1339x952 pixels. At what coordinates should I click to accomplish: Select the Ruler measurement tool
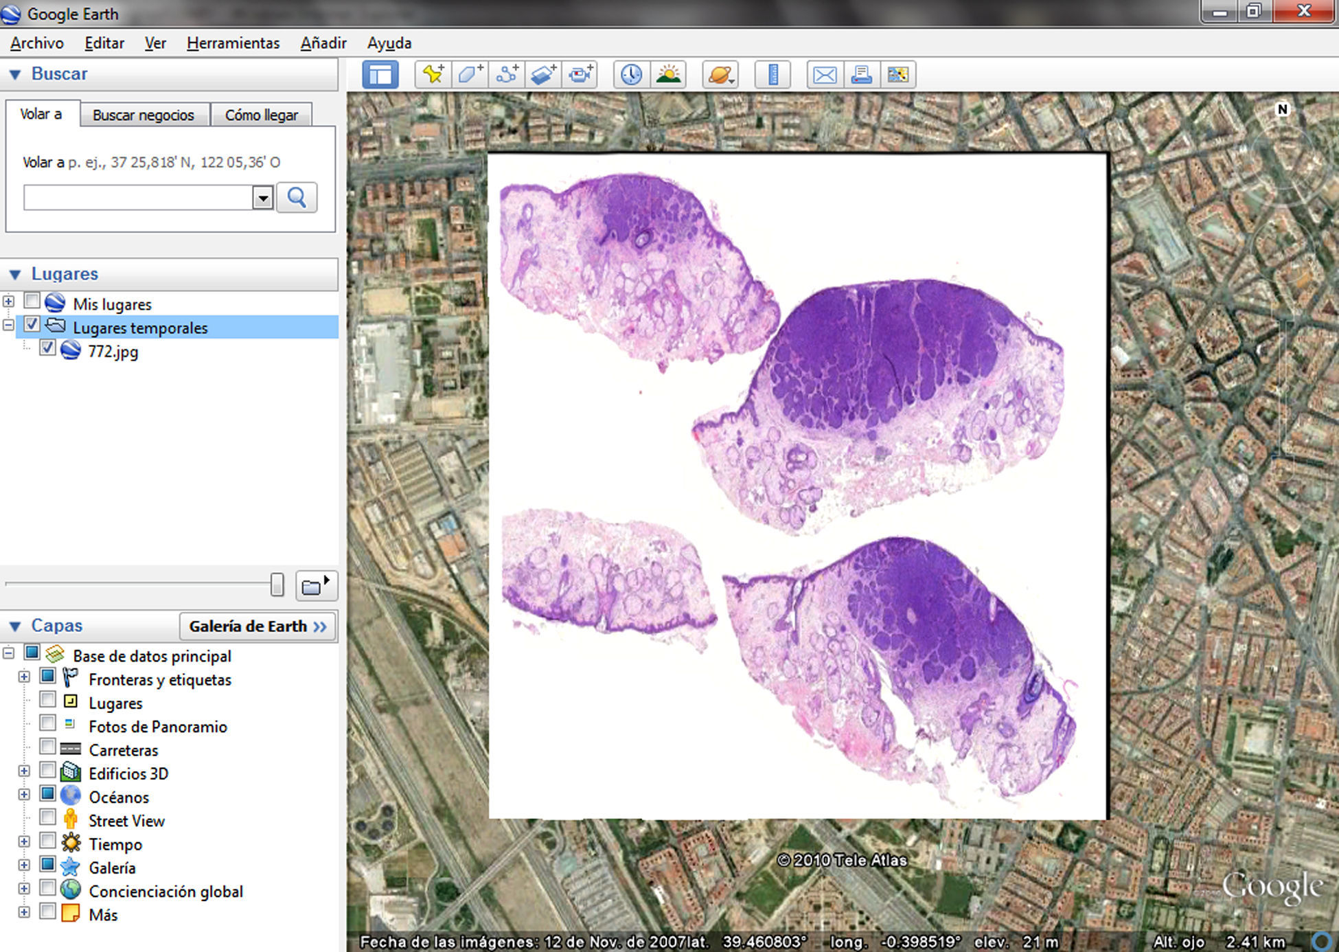tap(772, 74)
